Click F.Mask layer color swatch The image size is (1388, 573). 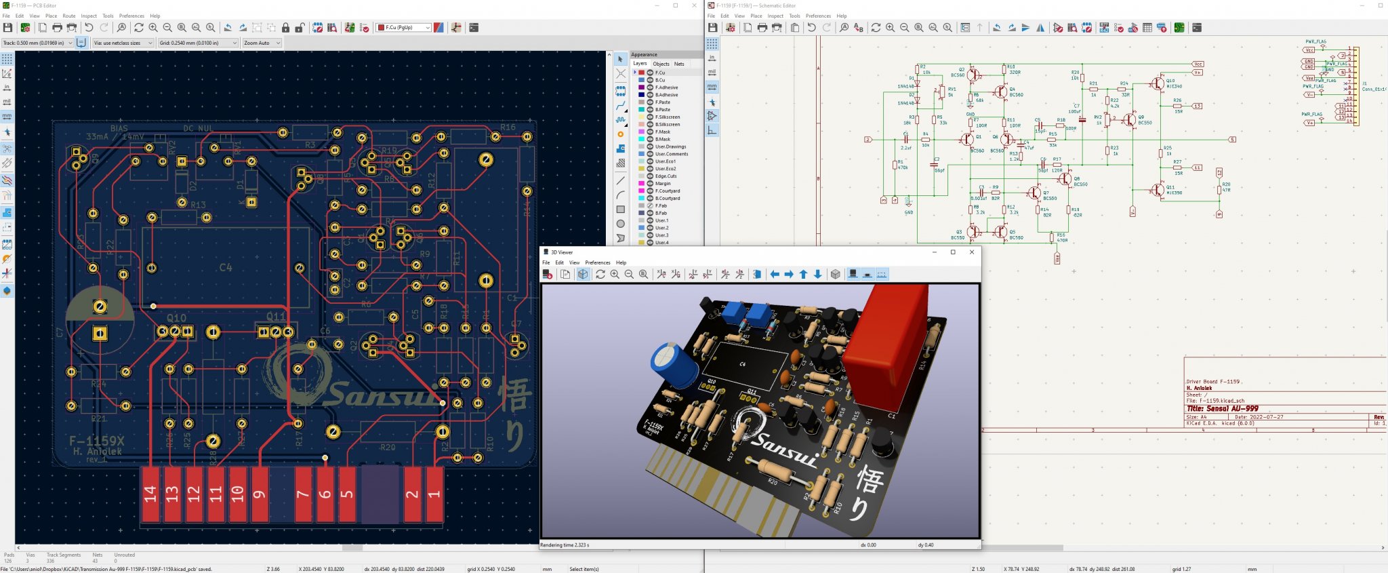click(642, 132)
